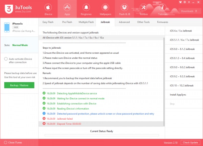Select the Jailbreak tab
Viewport: 203px width, 146px height.
click(105, 22)
